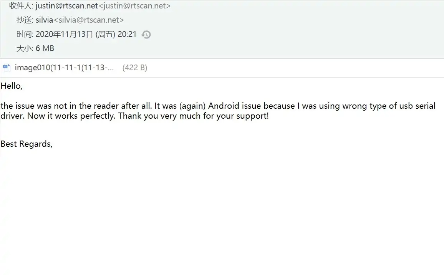The height and width of the screenshot is (275, 444).
Task: Click the bracketed silvia@rtscan.net address
Action: (x=89, y=20)
